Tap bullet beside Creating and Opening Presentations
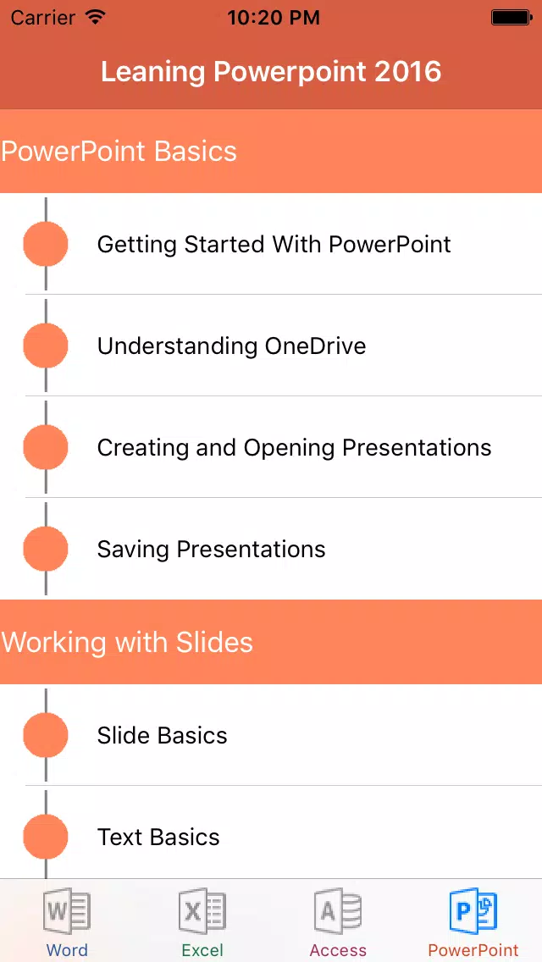Viewport: 542px width, 962px height. coord(46,447)
